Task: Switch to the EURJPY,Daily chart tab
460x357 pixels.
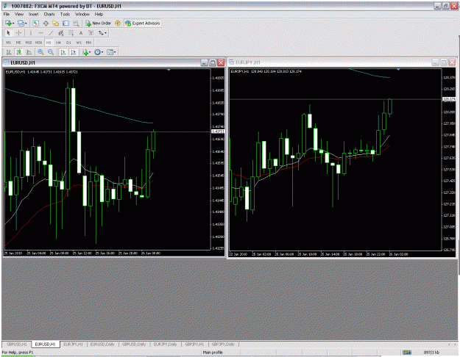Action: point(165,344)
